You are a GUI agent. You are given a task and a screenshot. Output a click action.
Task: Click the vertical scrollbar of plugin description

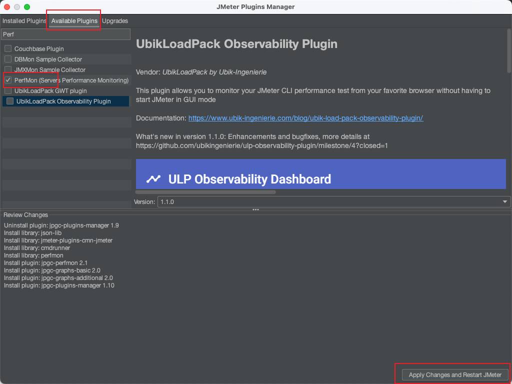coord(508,50)
